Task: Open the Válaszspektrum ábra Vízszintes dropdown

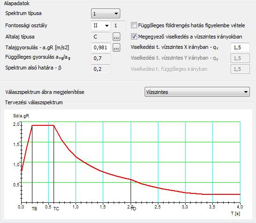Action: [x=197, y=92]
